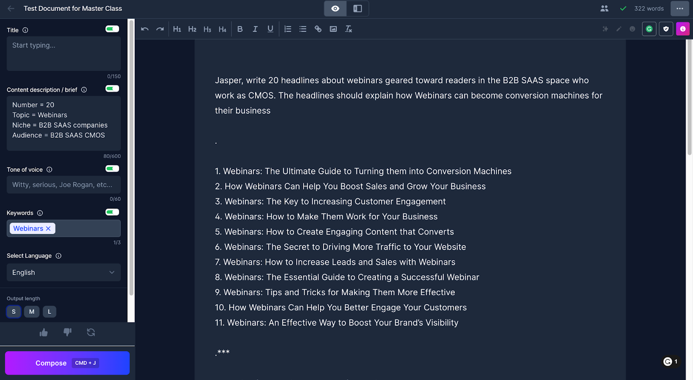Switch to the side panel layout view

click(358, 9)
